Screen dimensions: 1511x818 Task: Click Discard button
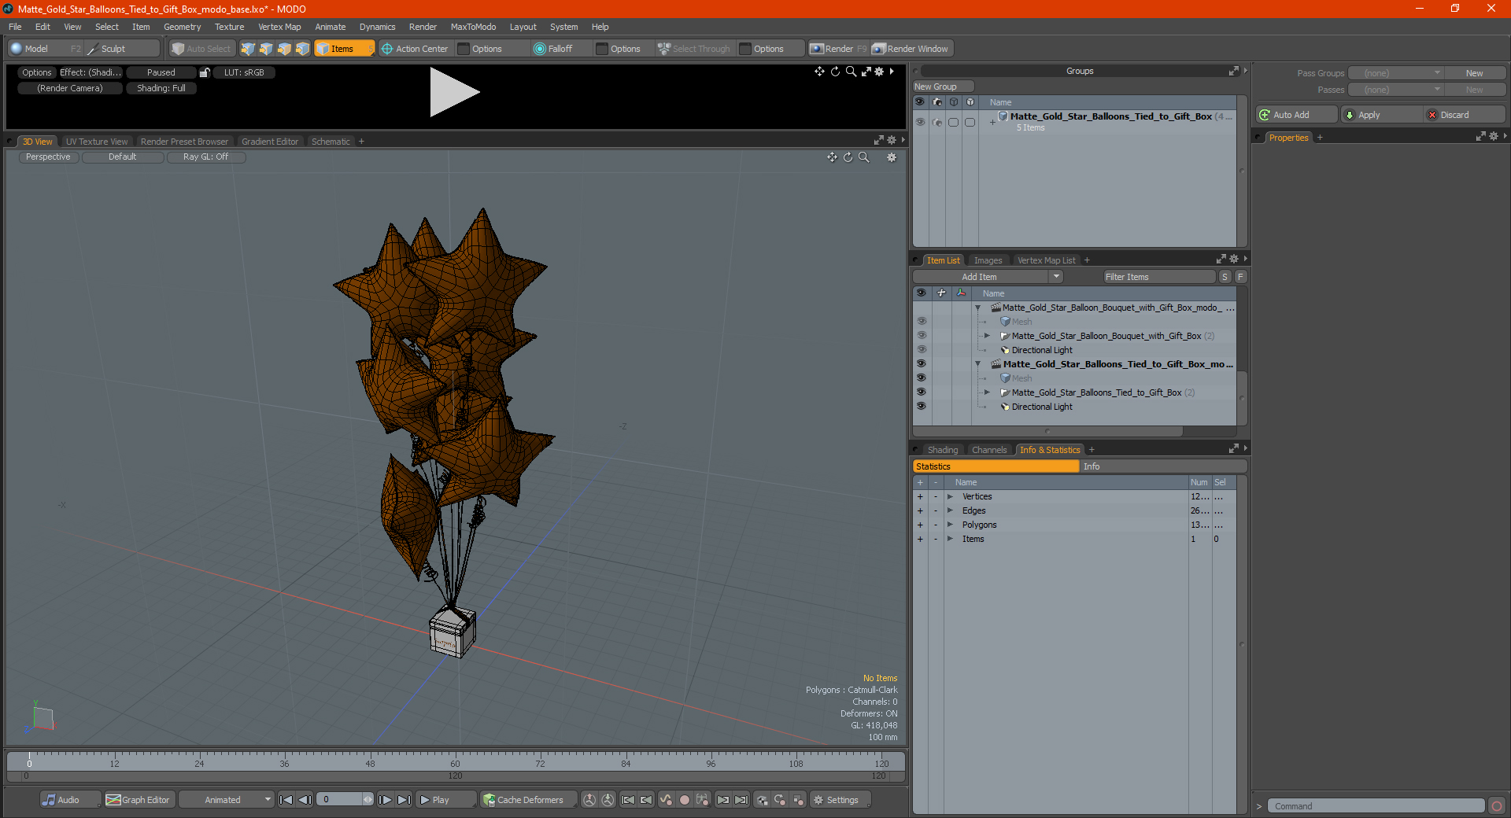[1465, 115]
